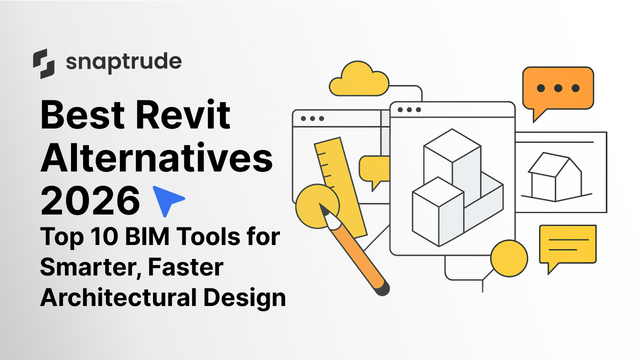
Task: Click the "Best Revit Alternatives 2026" headline
Action: 156,158
